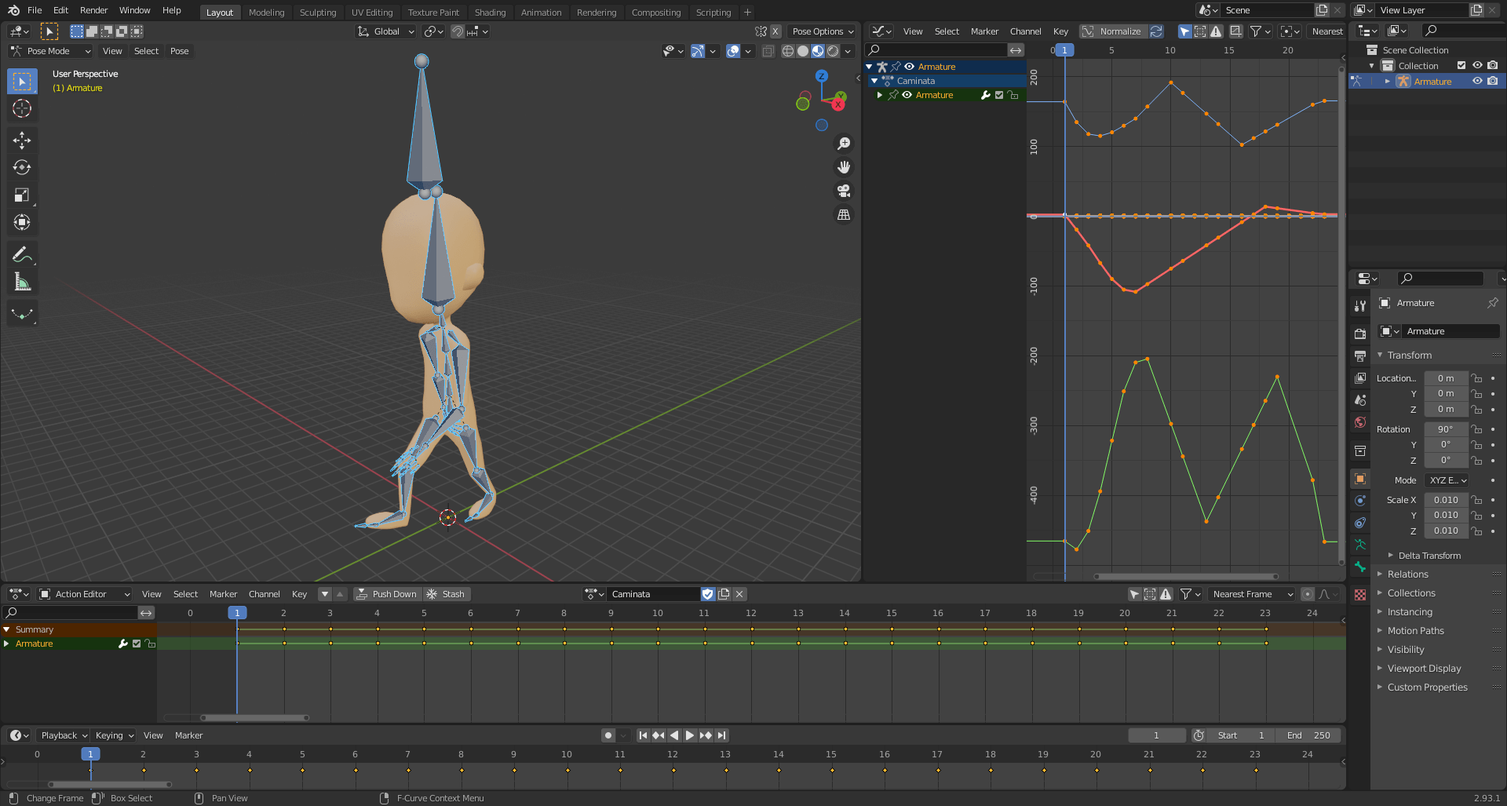Screen dimensions: 1507x806
Task: Toggle fake user shield for Caminata action
Action: (708, 594)
